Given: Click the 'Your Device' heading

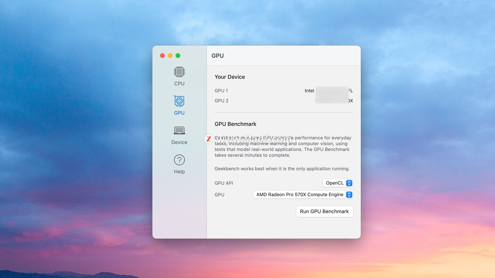Looking at the screenshot, I should [230, 77].
